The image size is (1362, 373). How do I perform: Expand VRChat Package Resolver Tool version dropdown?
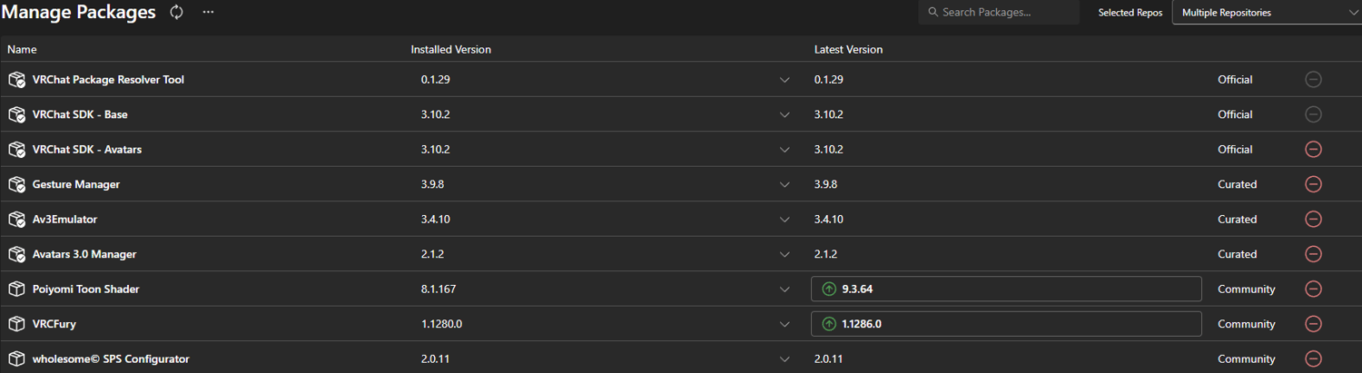tap(785, 80)
